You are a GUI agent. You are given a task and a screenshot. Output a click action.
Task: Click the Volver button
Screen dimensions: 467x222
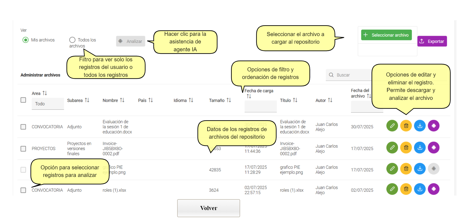pos(209,208)
